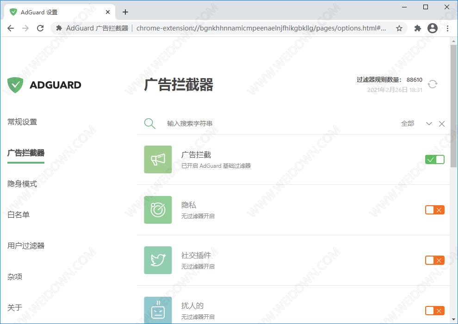Open 用户过滤器 section
This screenshot has width=458, height=324.
pos(26,246)
